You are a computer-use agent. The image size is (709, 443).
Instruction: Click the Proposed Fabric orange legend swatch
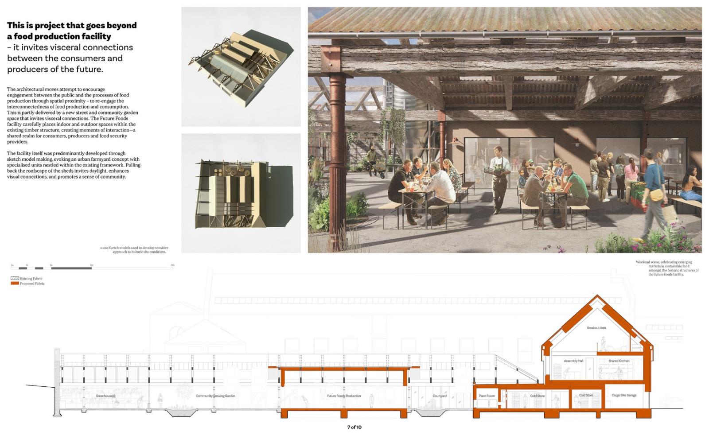point(15,284)
